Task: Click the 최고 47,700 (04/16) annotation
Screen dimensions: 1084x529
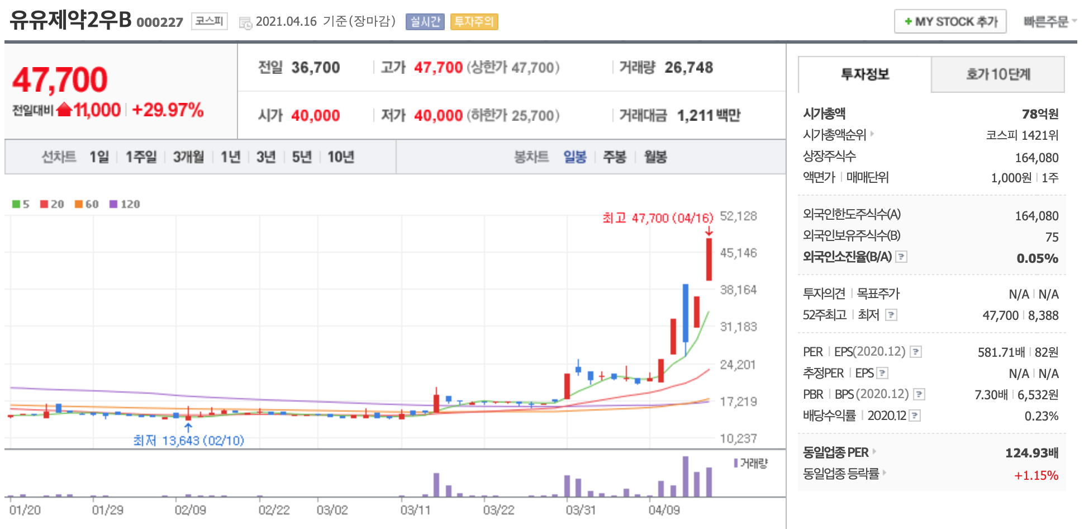Action: pos(658,218)
